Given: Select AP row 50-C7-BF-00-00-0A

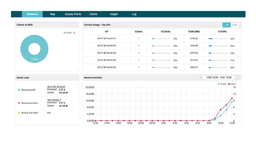Looking at the screenshot, I should pos(106,53).
